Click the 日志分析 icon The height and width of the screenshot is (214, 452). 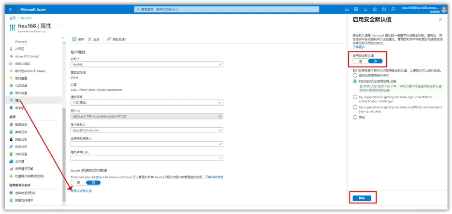pos(11,147)
